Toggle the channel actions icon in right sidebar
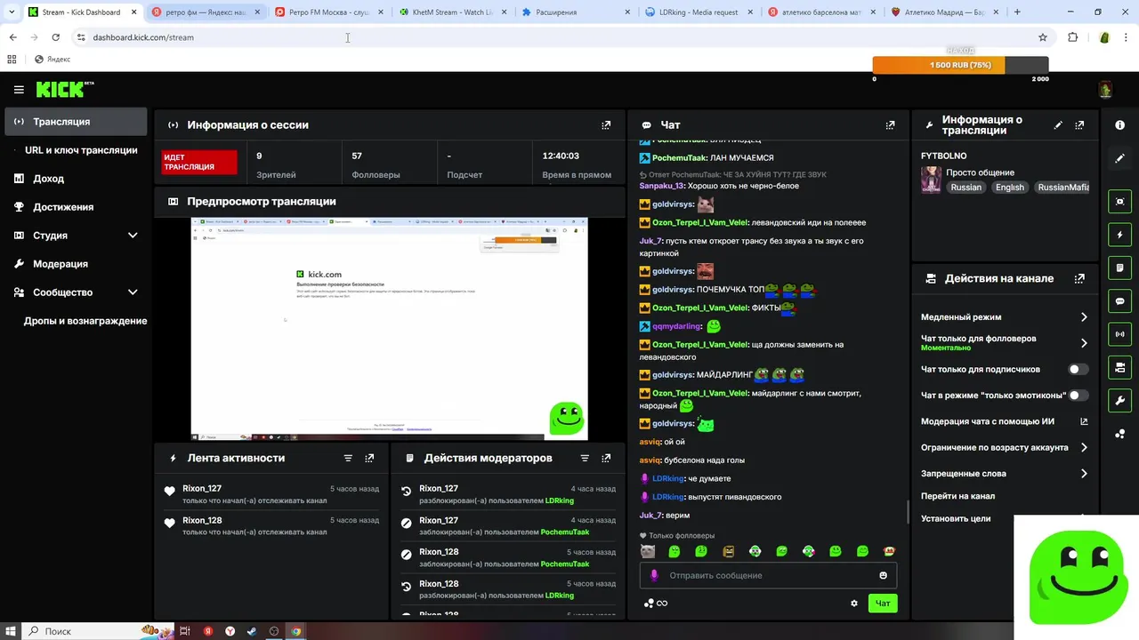 click(x=1119, y=367)
